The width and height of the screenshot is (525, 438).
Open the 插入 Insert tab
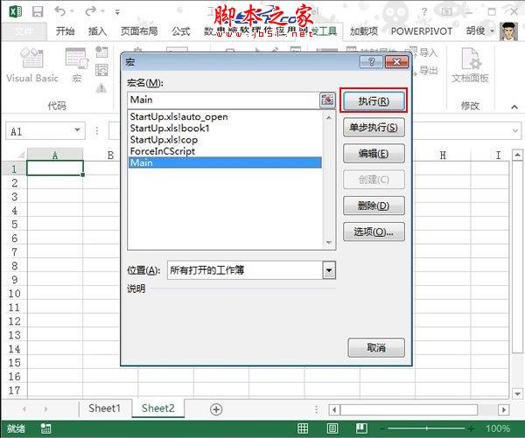(97, 31)
